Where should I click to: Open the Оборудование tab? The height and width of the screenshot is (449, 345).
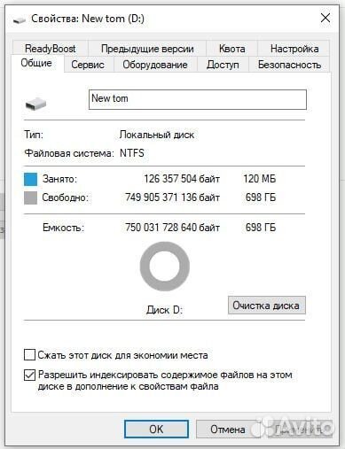coord(155,65)
